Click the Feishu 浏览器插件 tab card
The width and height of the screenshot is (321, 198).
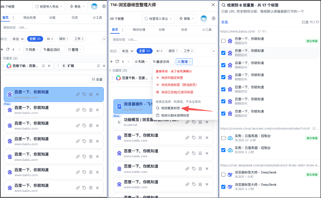[x=133, y=106]
